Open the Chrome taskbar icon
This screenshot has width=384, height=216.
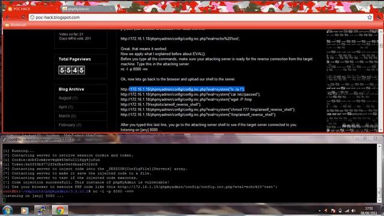[59, 211]
